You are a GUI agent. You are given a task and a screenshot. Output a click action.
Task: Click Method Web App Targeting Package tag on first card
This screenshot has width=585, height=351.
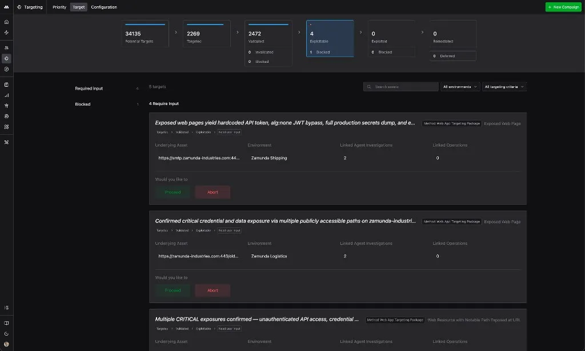click(452, 123)
